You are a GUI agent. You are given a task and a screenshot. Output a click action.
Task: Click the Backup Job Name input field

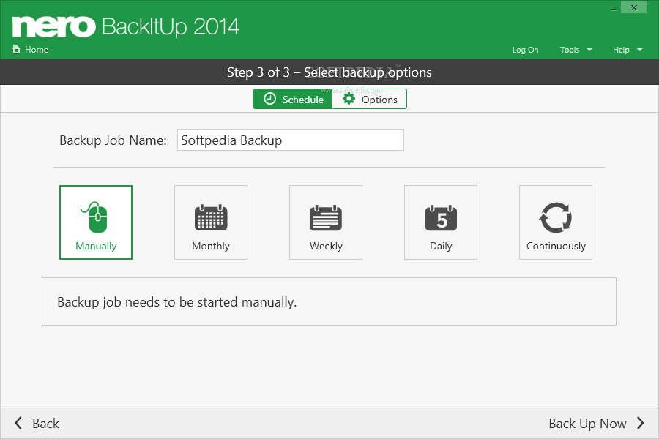pos(291,140)
